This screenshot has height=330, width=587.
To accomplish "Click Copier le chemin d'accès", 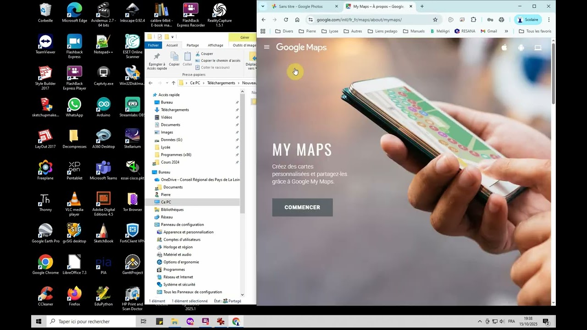I will pyautogui.click(x=217, y=60).
